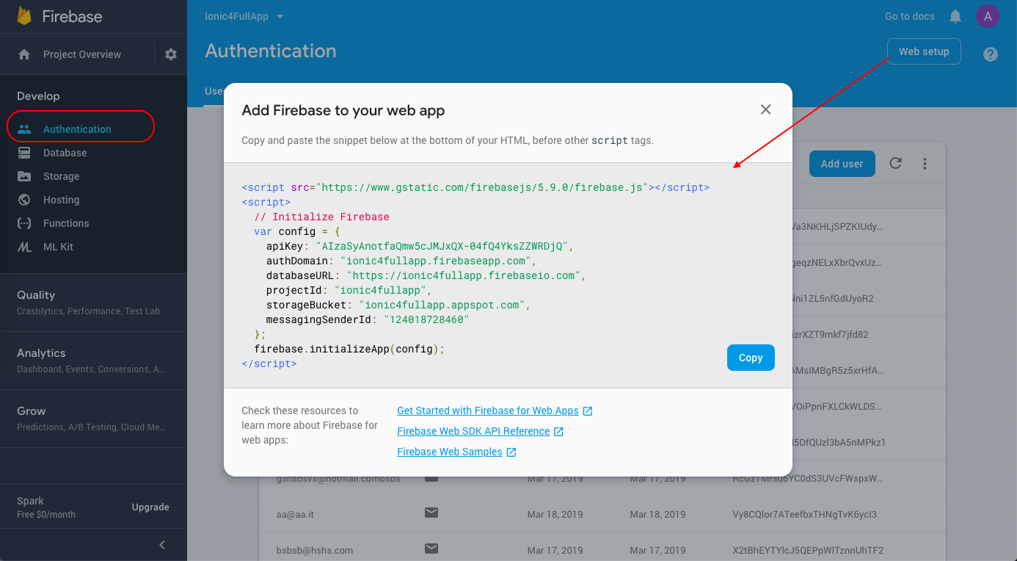Viewport: 1017px width, 561px height.
Task: Open the notifications bell
Action: 955,16
